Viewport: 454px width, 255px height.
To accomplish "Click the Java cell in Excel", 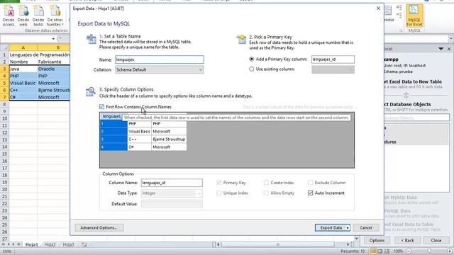I will [23, 69].
